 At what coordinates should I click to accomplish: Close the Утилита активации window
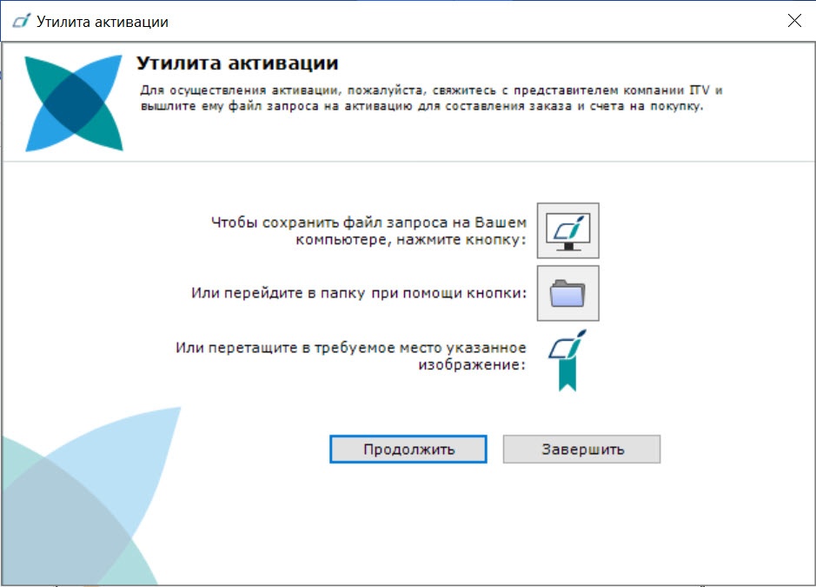pos(793,21)
